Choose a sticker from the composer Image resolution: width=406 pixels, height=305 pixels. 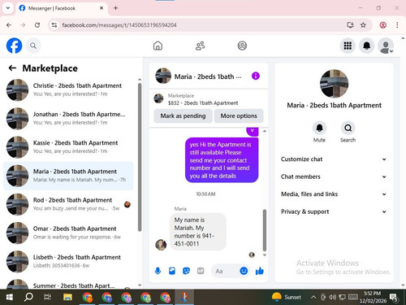[x=186, y=271]
